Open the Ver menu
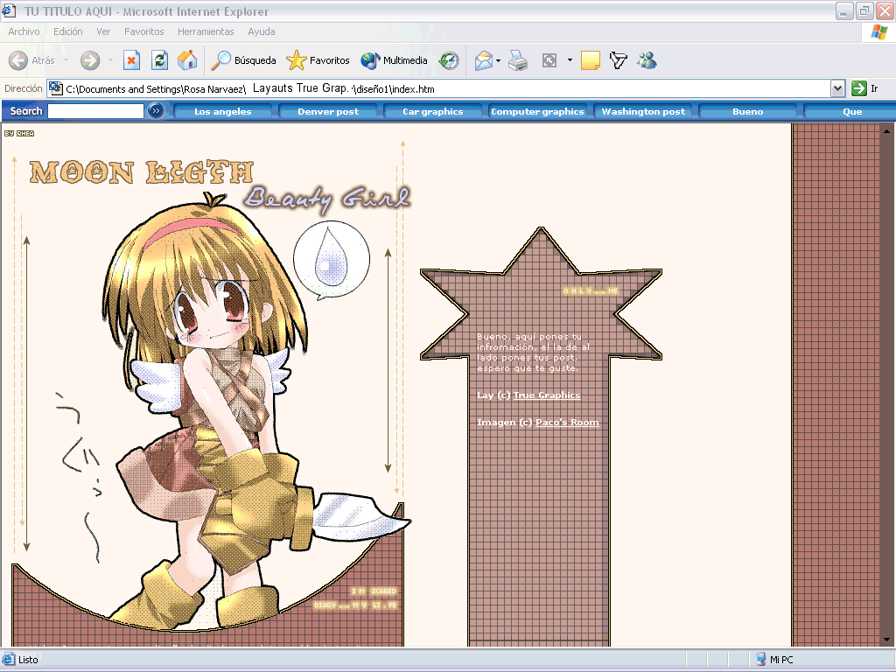 click(x=103, y=32)
